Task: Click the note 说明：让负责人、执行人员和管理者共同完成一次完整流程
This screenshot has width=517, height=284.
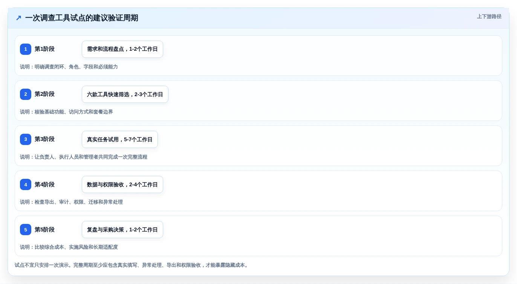Action: [84, 157]
